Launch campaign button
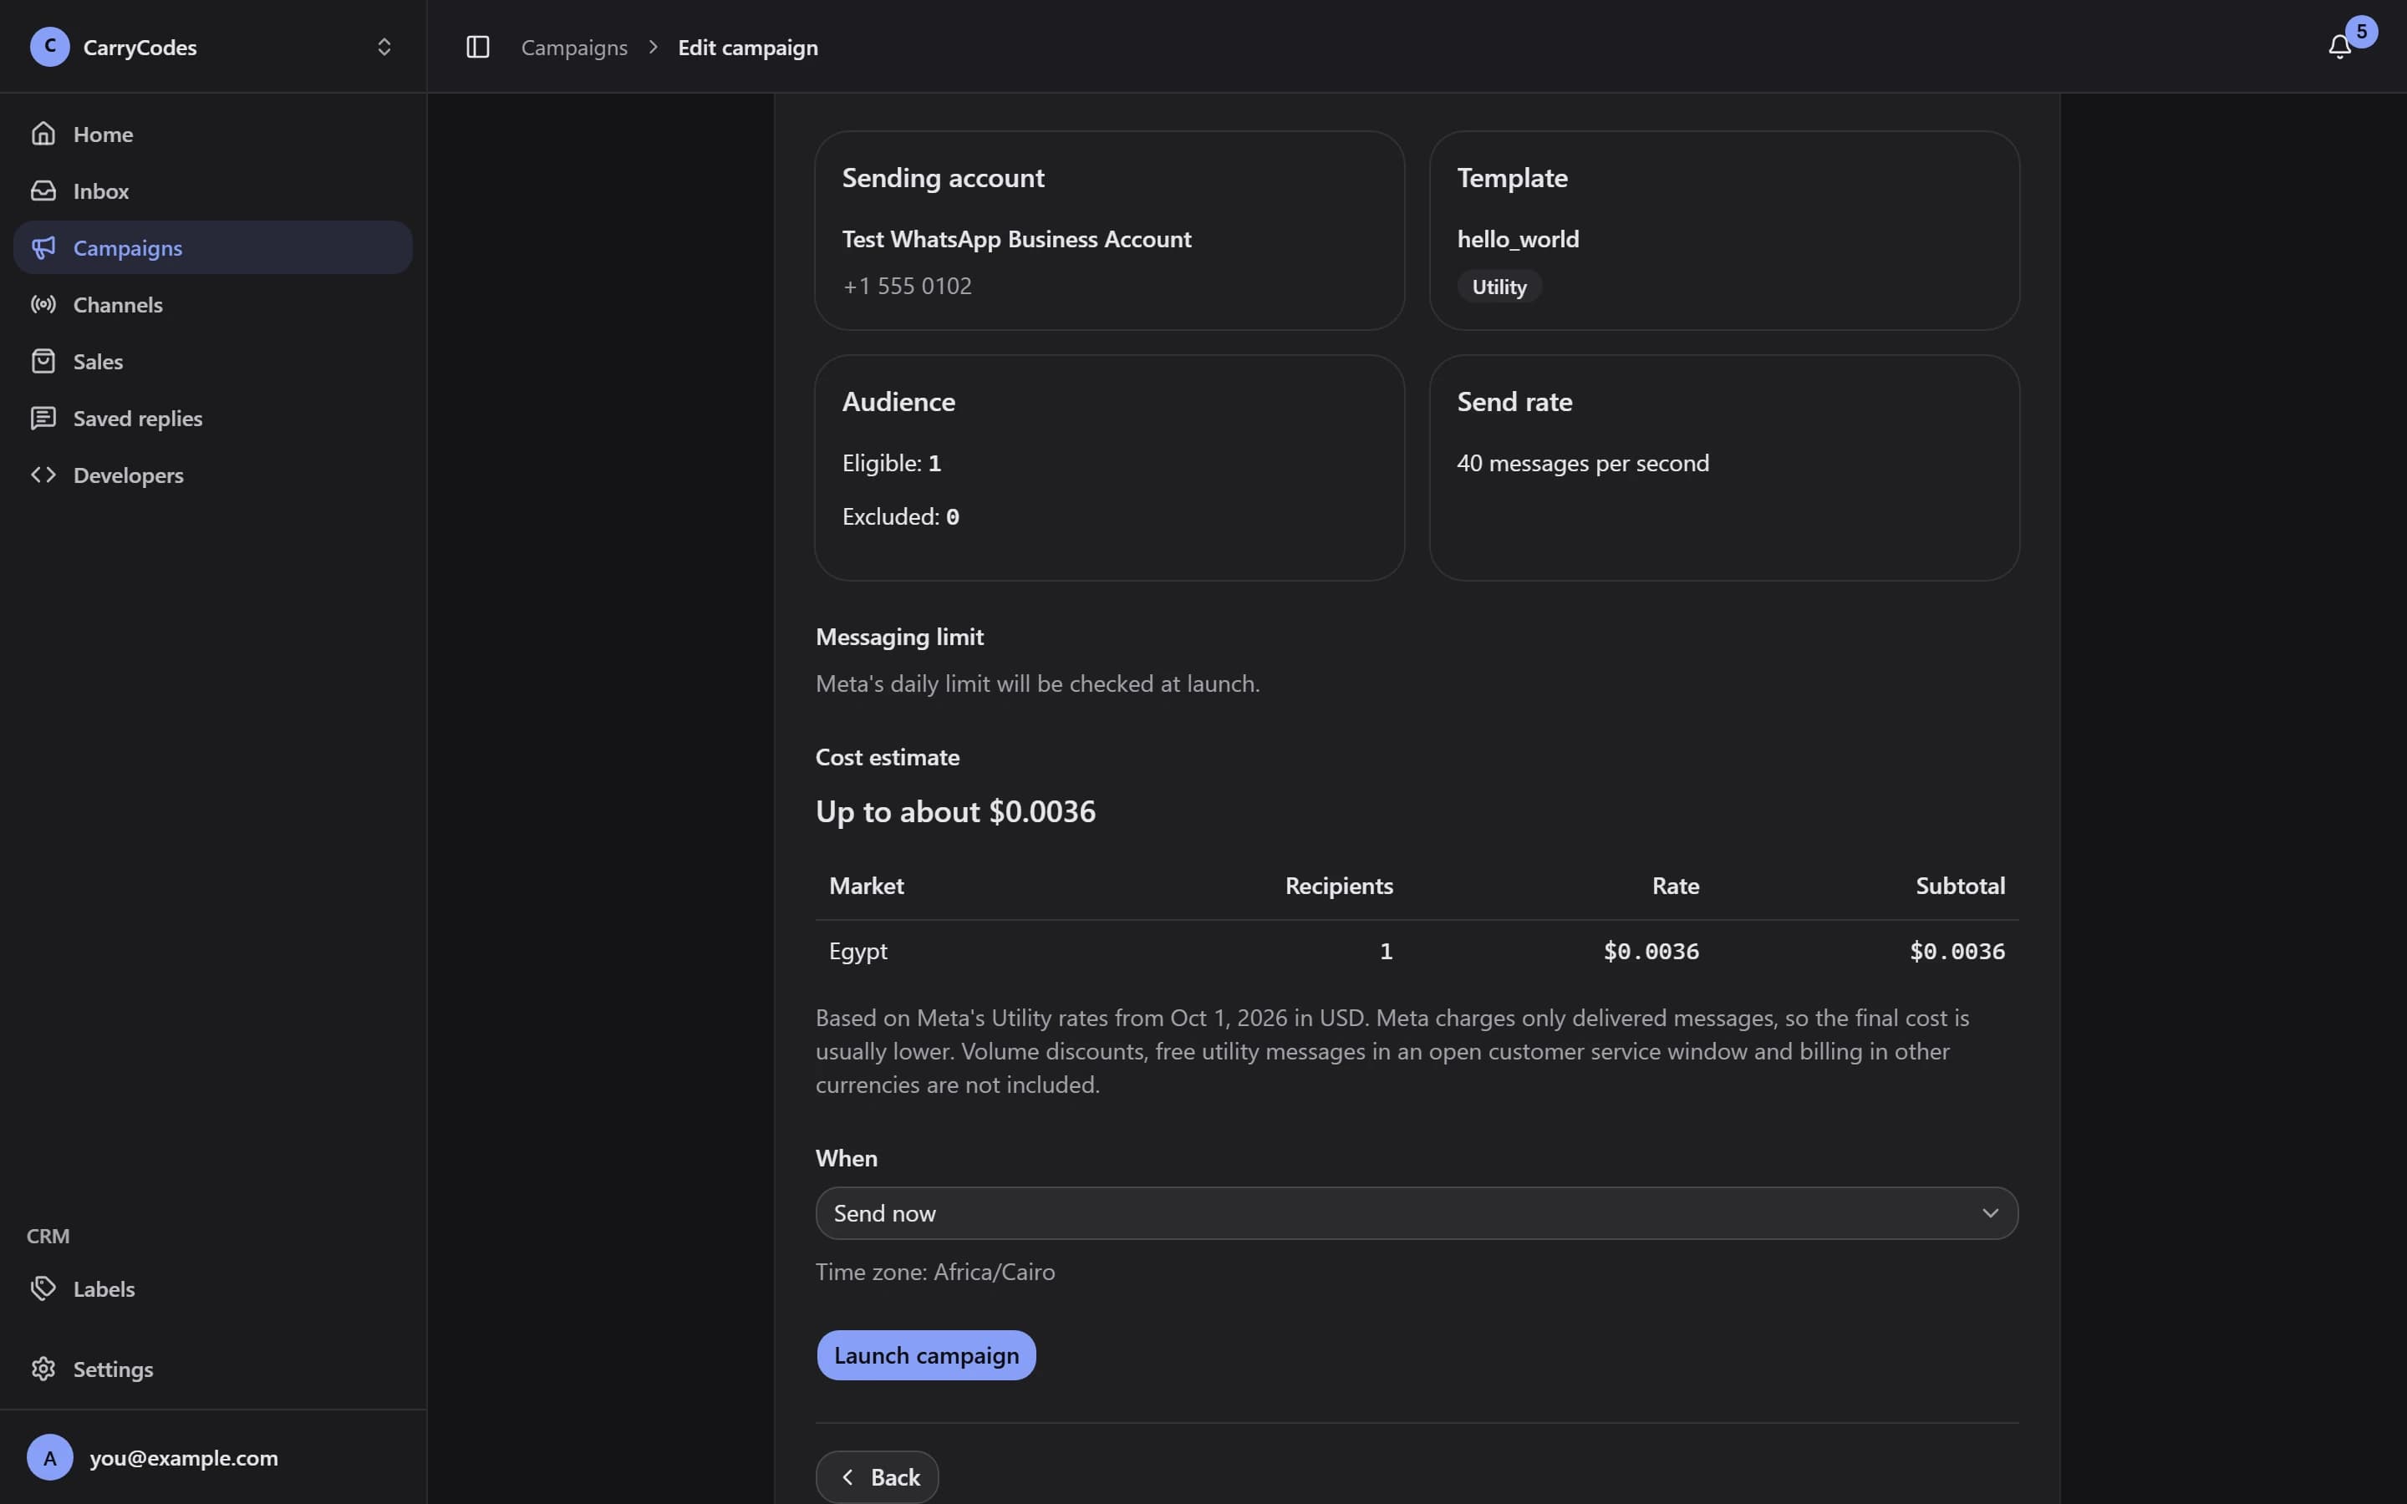The width and height of the screenshot is (2407, 1504). pyautogui.click(x=926, y=1354)
